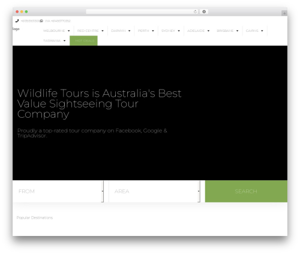Expand the Tasmania menu arrow

64,41
